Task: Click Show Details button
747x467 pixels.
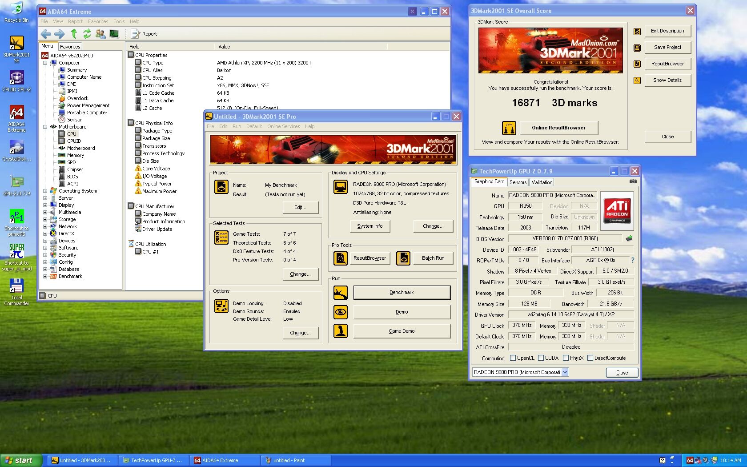Action: pos(667,80)
